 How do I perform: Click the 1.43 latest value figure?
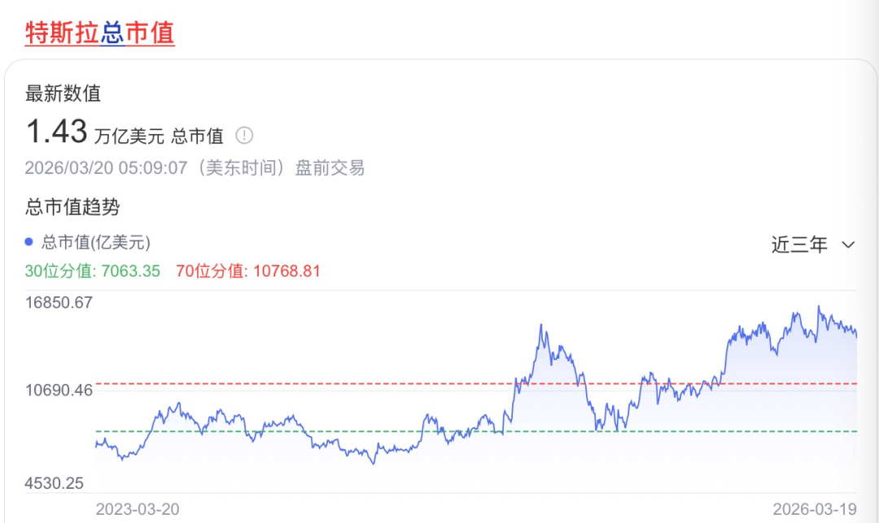[x=56, y=132]
